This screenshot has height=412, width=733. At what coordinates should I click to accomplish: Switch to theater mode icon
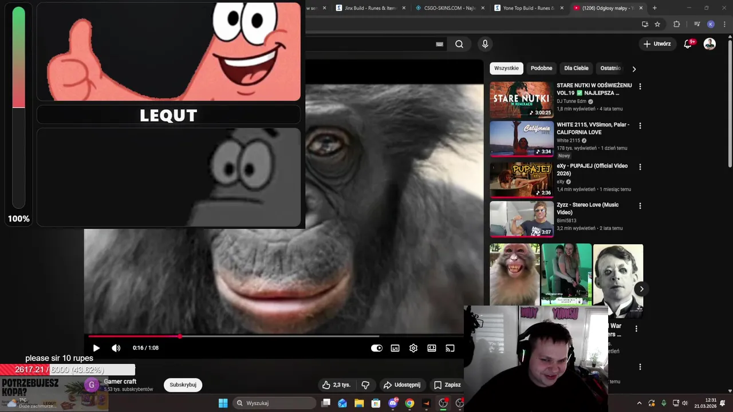(x=432, y=348)
